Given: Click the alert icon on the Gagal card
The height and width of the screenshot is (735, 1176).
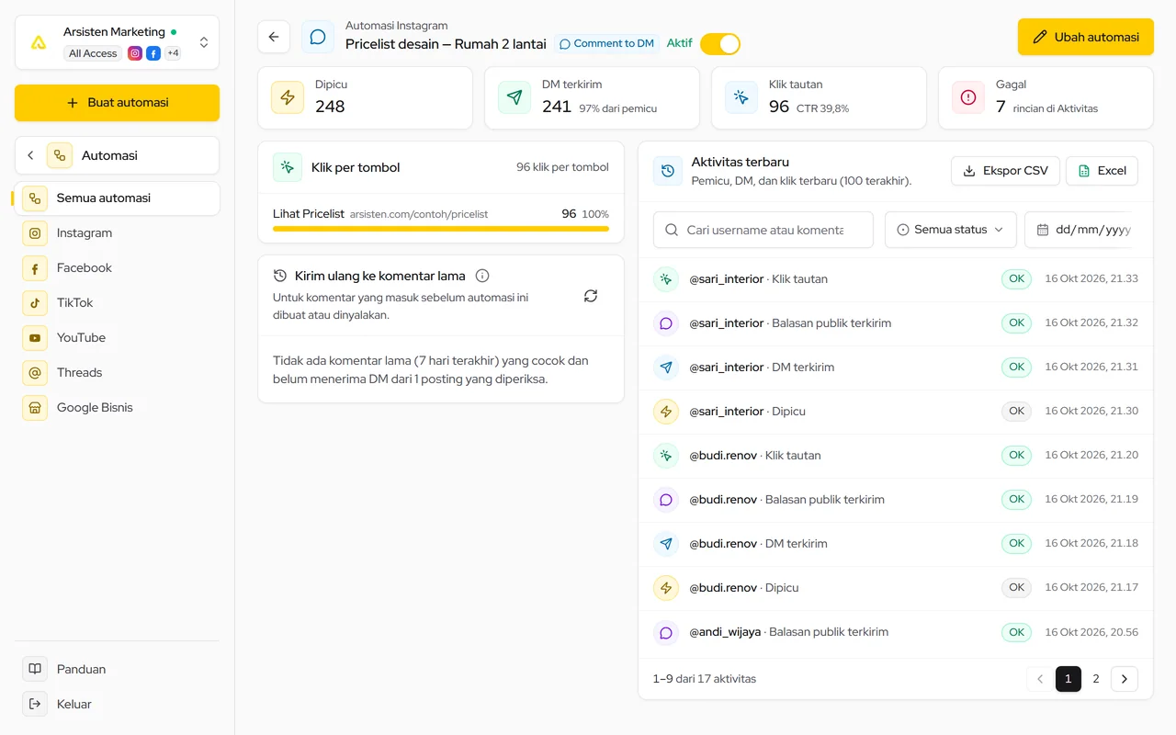Looking at the screenshot, I should point(968,97).
